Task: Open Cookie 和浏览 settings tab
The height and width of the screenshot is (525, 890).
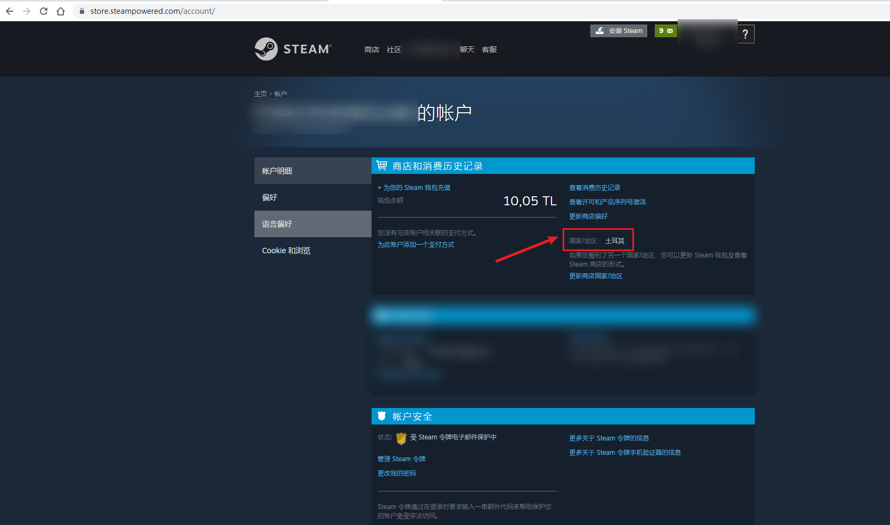Action: [286, 251]
